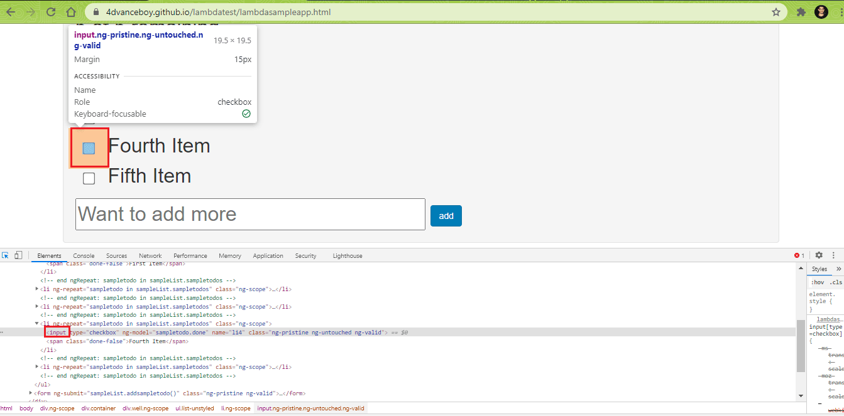Screen dimensions: 844x416
Task: Toggle the .cls option in Styles pane
Action: pyautogui.click(x=835, y=282)
